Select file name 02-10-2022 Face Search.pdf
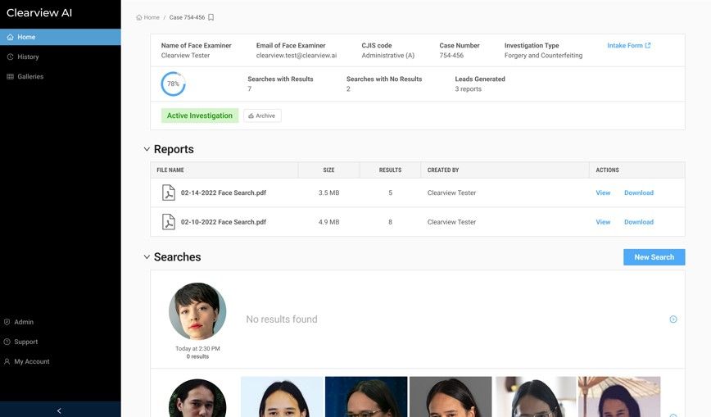The width and height of the screenshot is (711, 417). (224, 222)
